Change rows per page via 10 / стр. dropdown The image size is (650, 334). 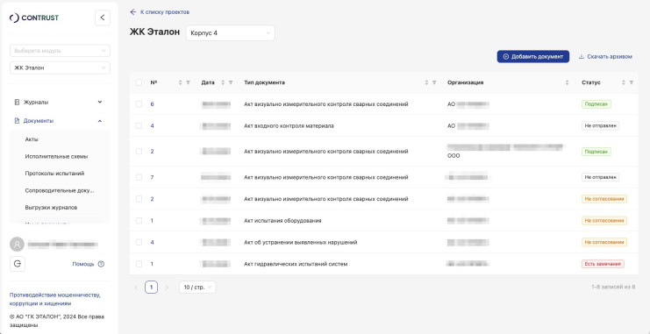tap(197, 288)
